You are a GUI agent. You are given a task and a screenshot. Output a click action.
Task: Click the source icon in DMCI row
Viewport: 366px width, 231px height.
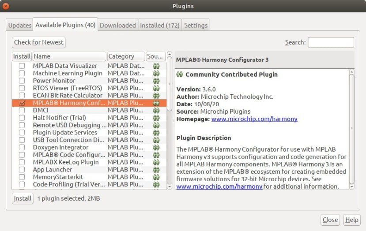pos(156,110)
